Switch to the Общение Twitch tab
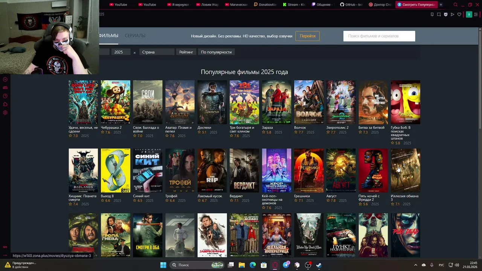Viewport: 482px width, 271px height. 323,5
